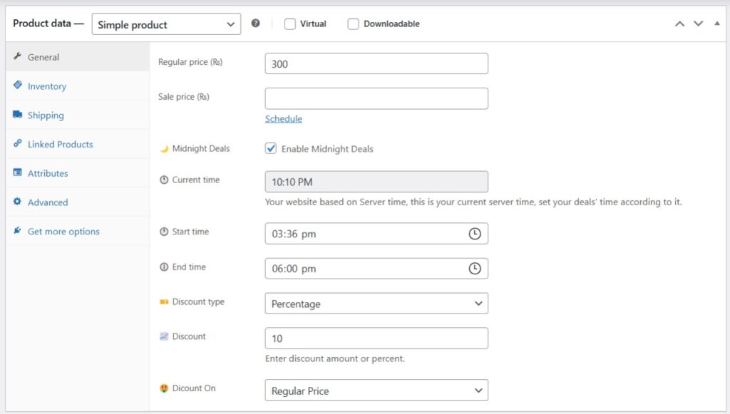Click the Sale price input field
The height and width of the screenshot is (414, 730).
[376, 98]
